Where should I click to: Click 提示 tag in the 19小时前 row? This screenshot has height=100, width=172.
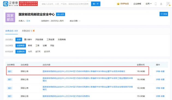point(10,96)
